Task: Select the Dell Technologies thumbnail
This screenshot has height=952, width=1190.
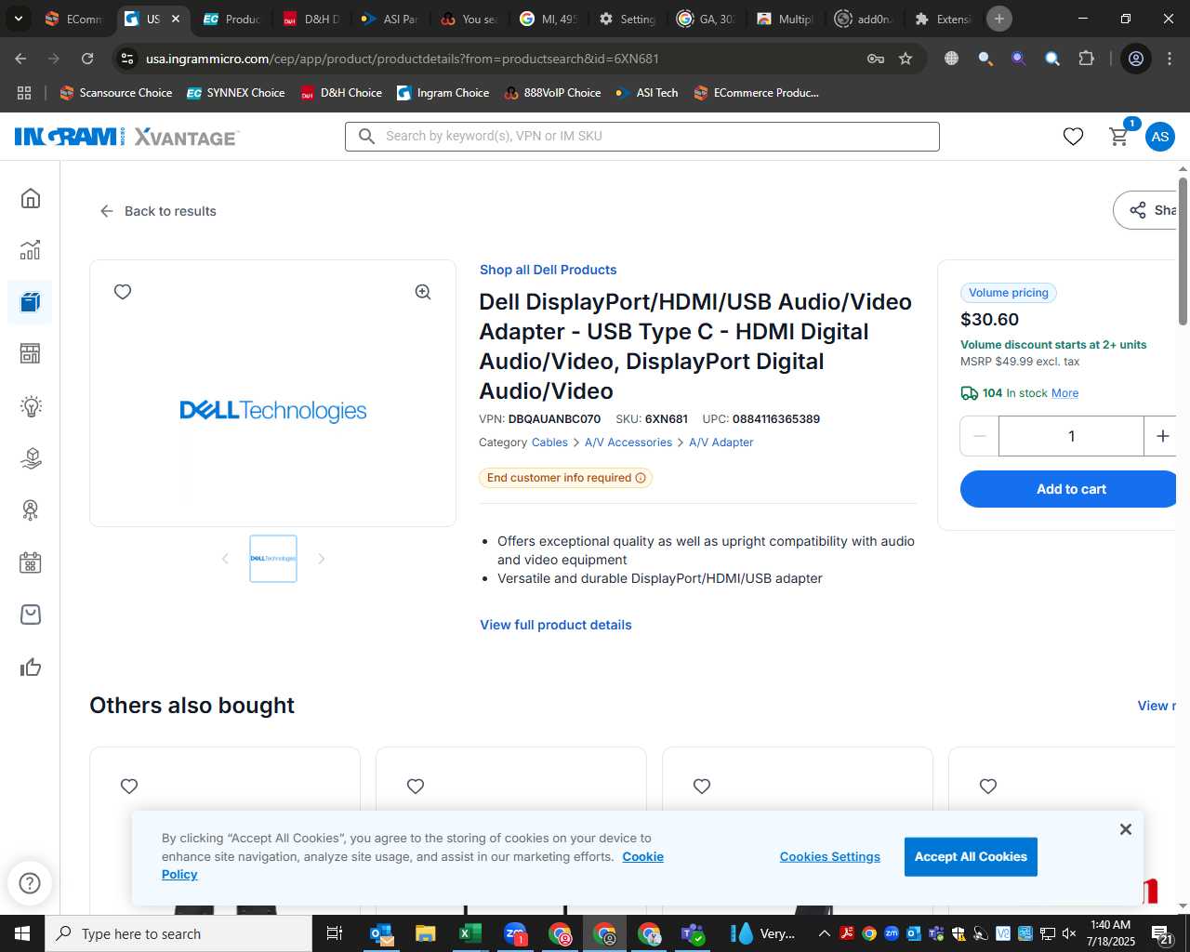Action: coord(273,559)
